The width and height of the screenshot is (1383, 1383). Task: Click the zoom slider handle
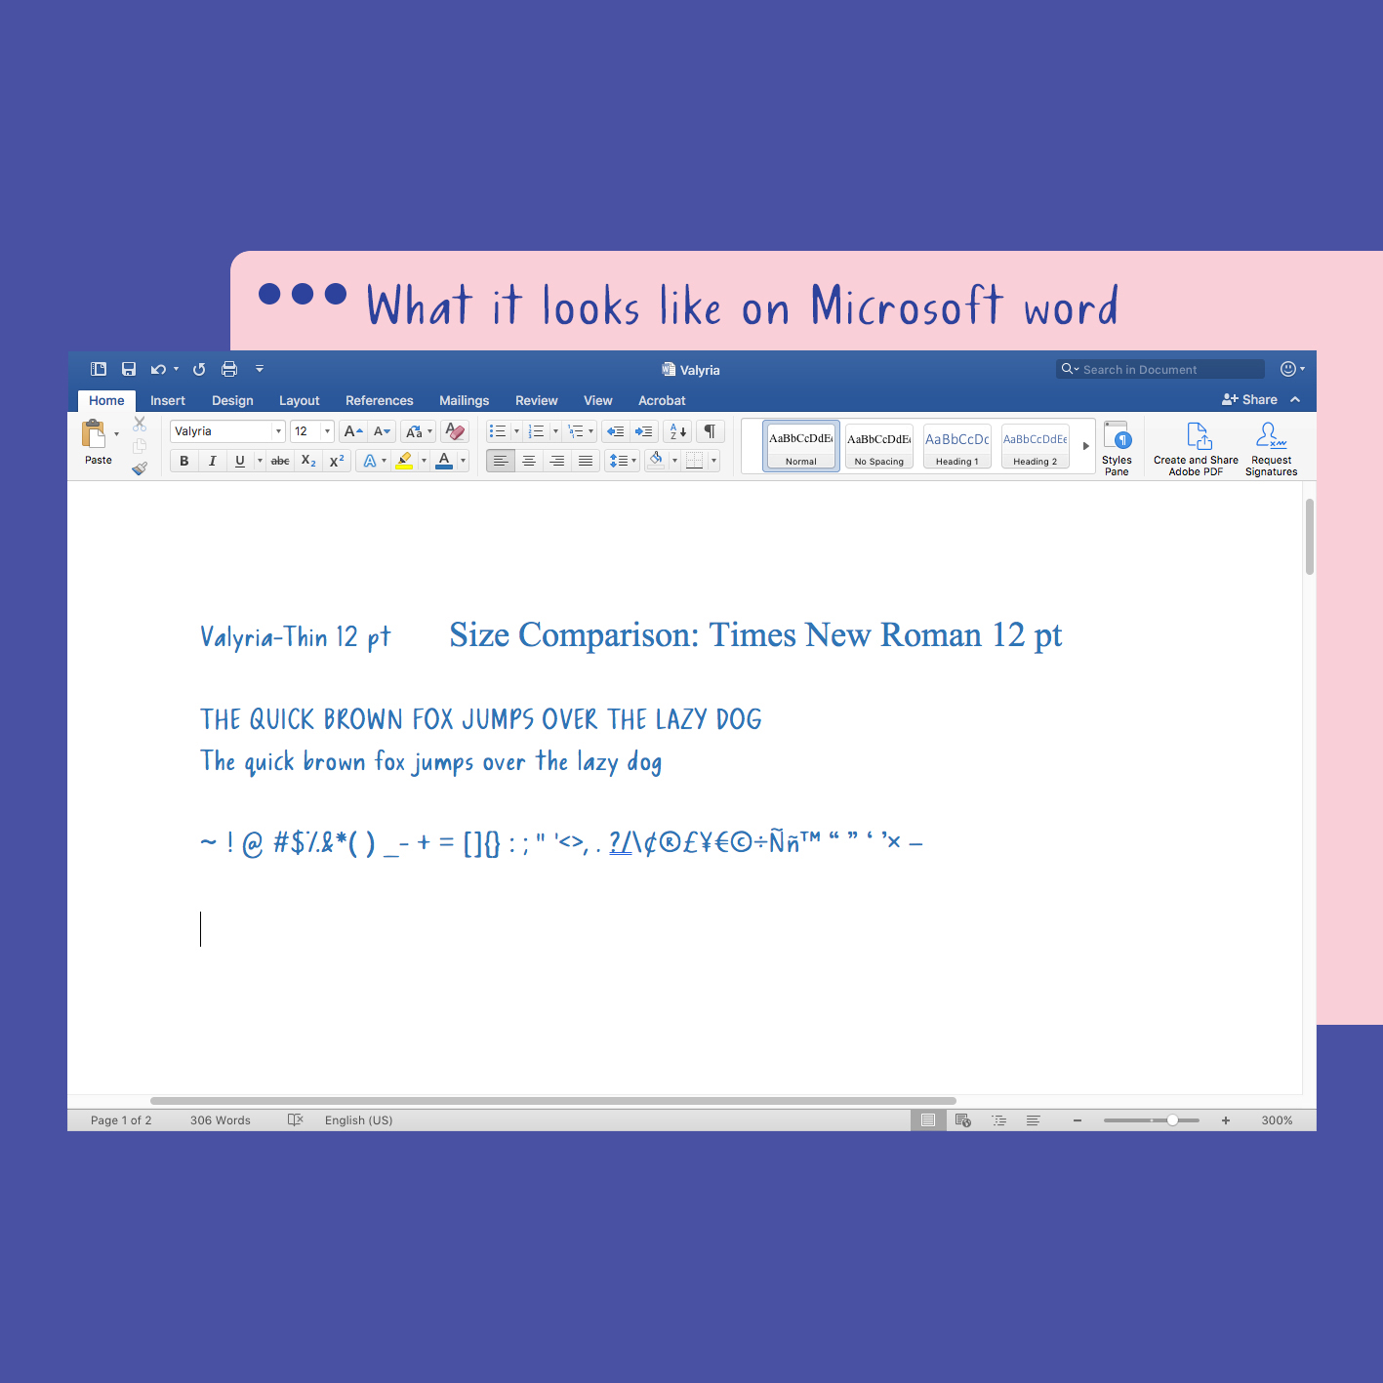(x=1172, y=1120)
